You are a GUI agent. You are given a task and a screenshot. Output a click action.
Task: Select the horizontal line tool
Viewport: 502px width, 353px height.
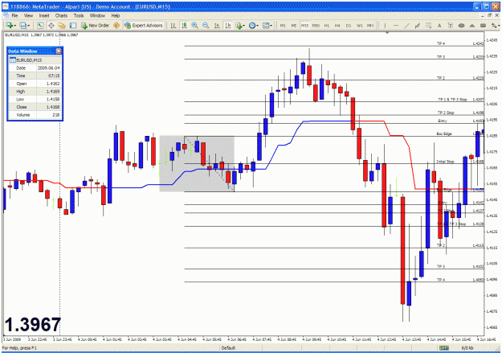tap(396, 25)
